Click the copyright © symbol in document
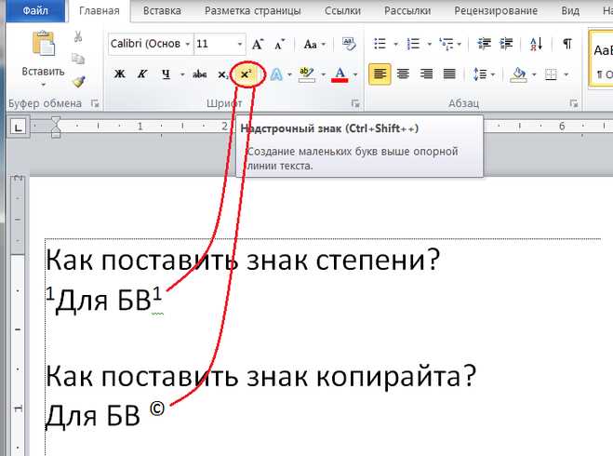Viewport: 613px width, 456px height. [x=157, y=409]
